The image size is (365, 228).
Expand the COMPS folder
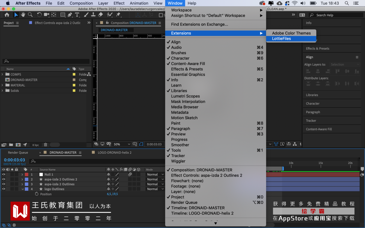pos(2,75)
